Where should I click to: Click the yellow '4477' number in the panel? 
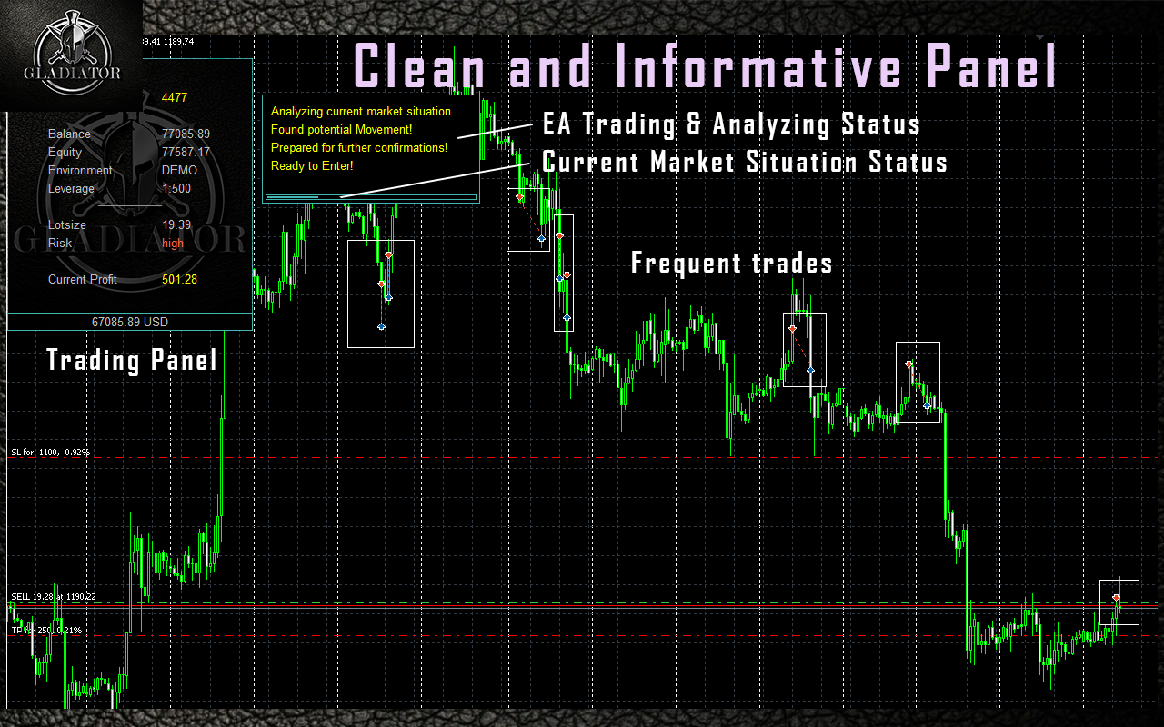click(175, 98)
